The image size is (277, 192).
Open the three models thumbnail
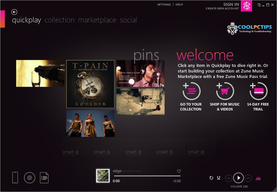(90, 123)
